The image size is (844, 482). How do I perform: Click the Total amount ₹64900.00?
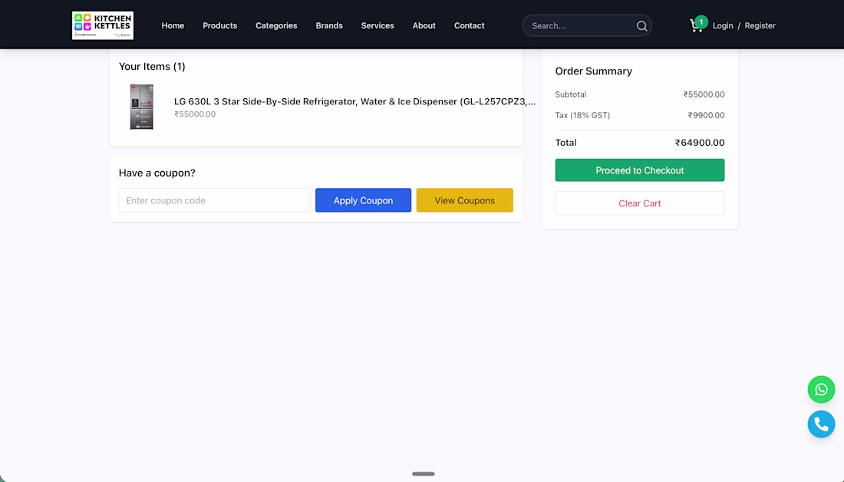pyautogui.click(x=700, y=143)
